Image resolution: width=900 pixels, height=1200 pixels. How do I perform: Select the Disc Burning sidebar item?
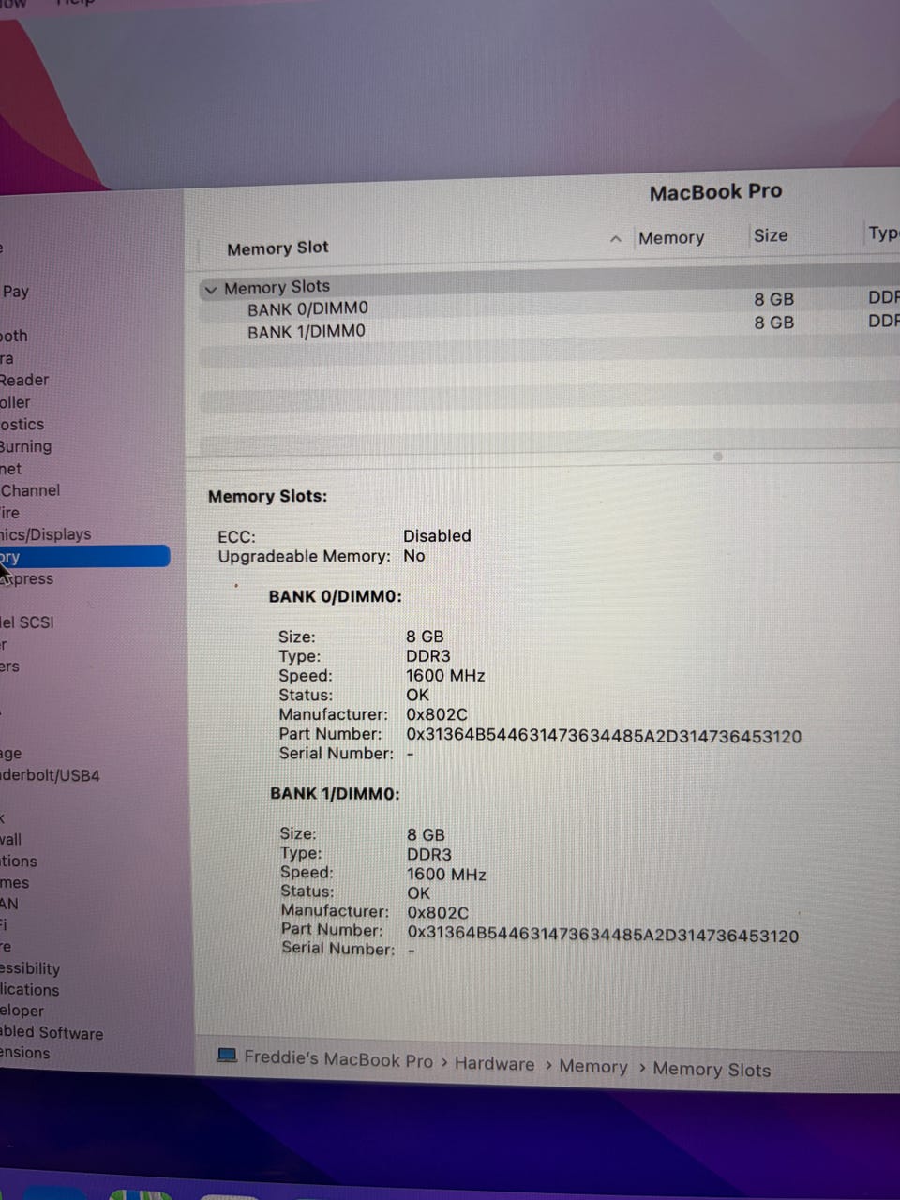(25, 446)
